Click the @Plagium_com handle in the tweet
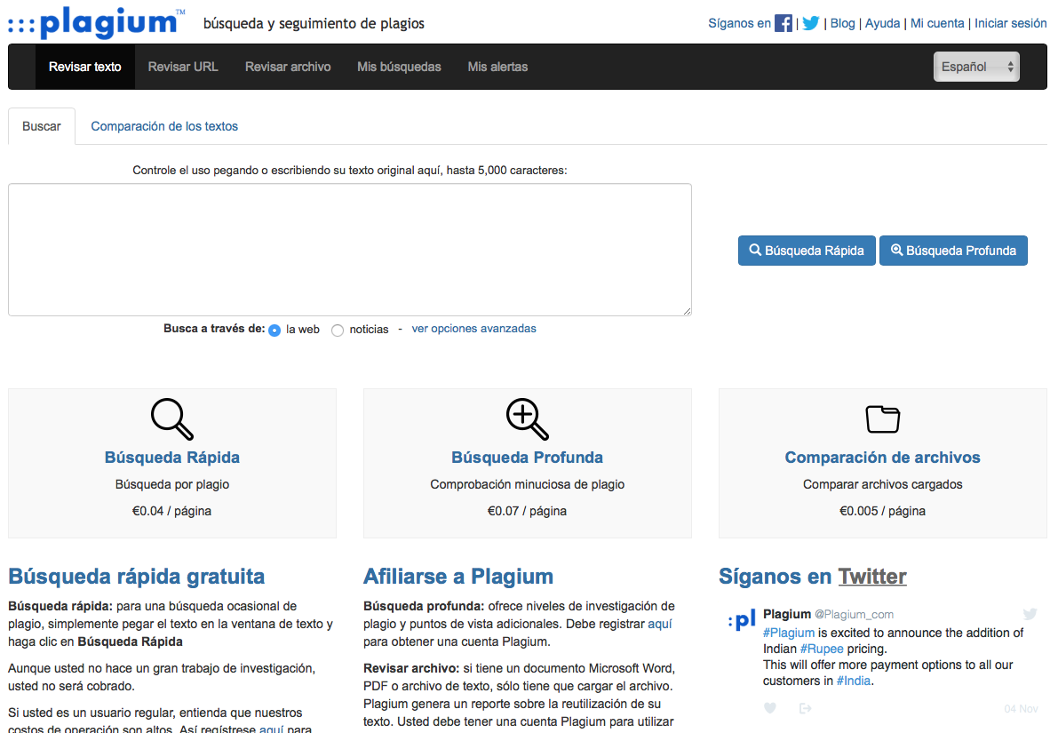Viewport: 1050px width, 733px height. [x=854, y=615]
